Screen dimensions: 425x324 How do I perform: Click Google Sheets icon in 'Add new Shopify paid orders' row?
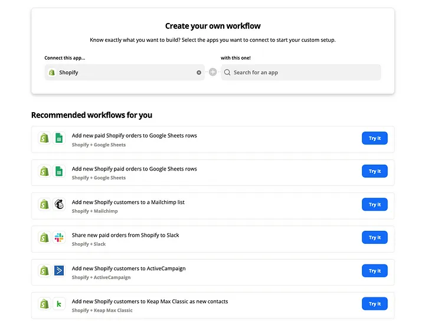[59, 171]
